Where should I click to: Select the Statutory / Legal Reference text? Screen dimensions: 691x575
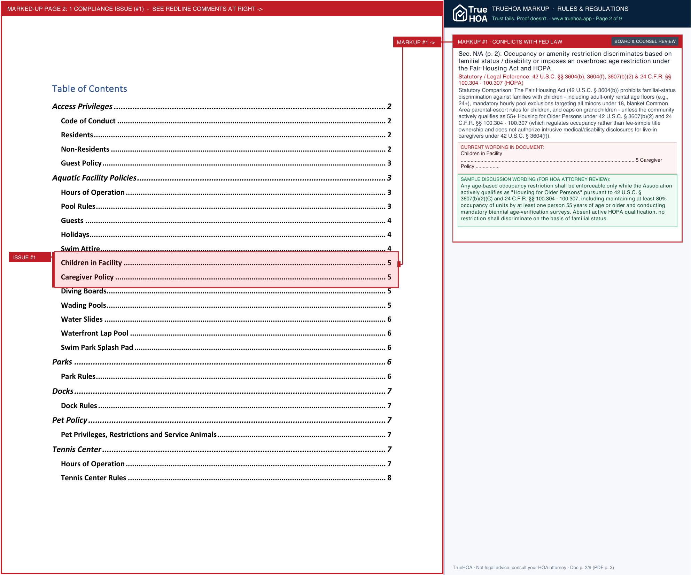(x=565, y=80)
